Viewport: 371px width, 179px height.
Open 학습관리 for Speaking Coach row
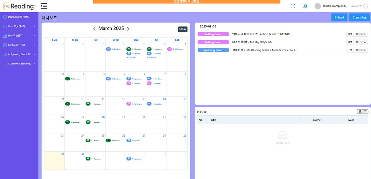[361, 50]
